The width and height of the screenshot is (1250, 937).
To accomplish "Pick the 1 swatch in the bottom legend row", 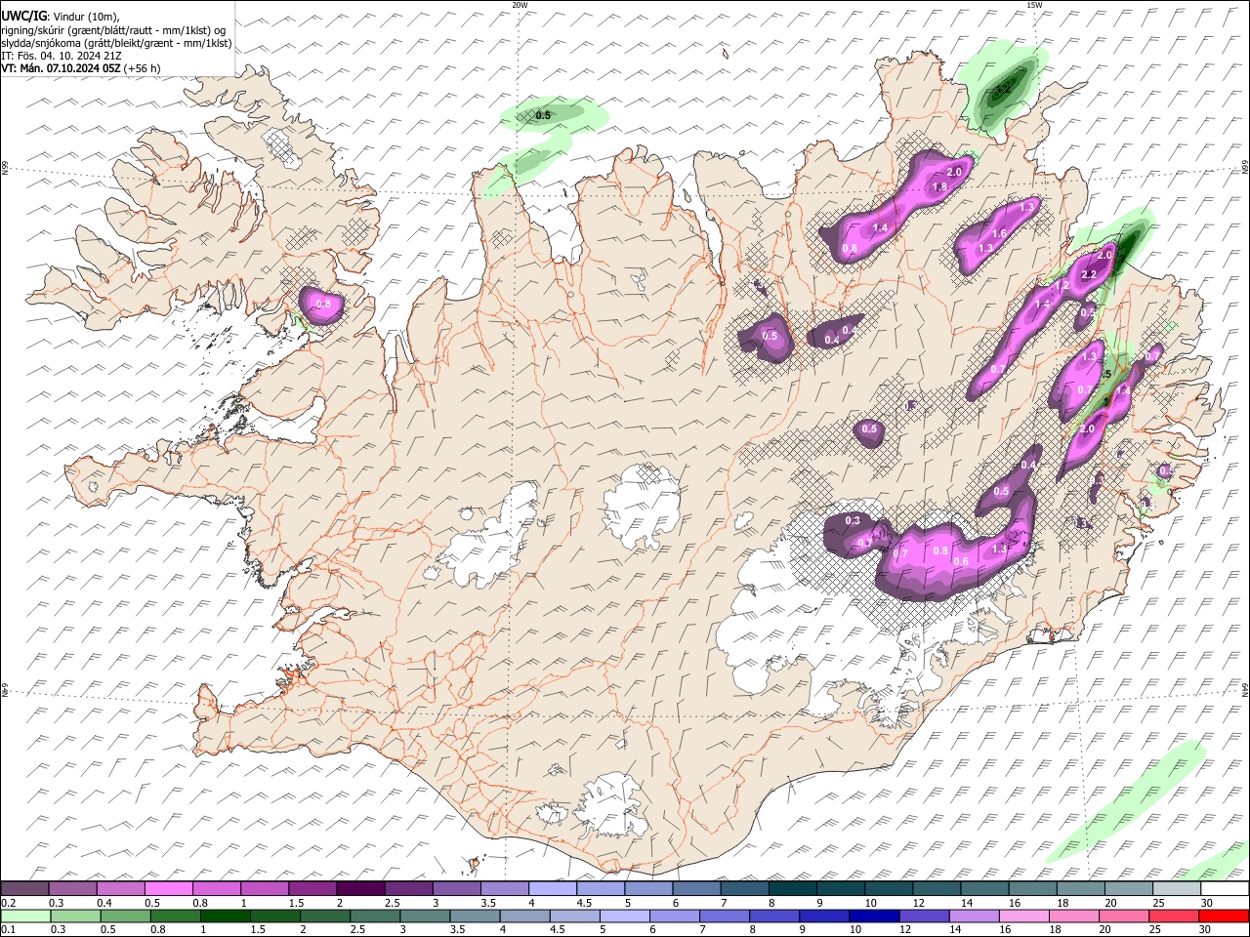I will coord(225,916).
